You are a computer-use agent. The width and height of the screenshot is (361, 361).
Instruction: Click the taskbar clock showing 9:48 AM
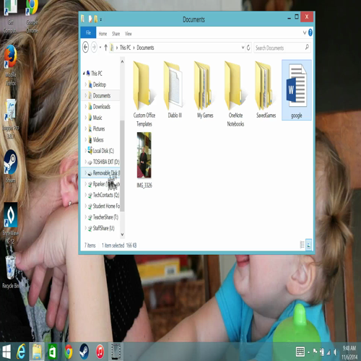[x=349, y=352]
